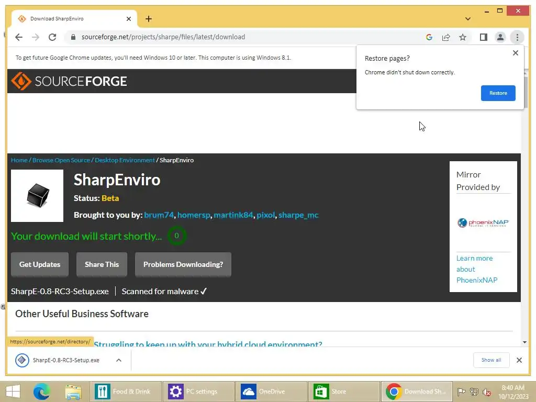
Task: Click Action Center flag tray icon
Action: click(461, 392)
